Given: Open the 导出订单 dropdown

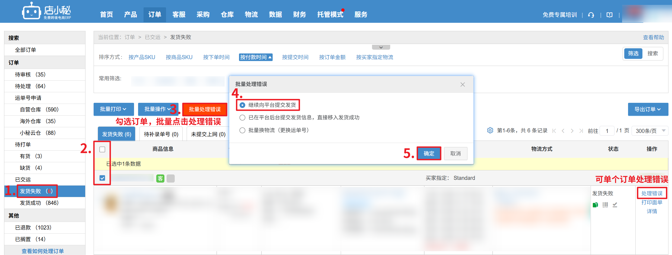Looking at the screenshot, I should 648,109.
